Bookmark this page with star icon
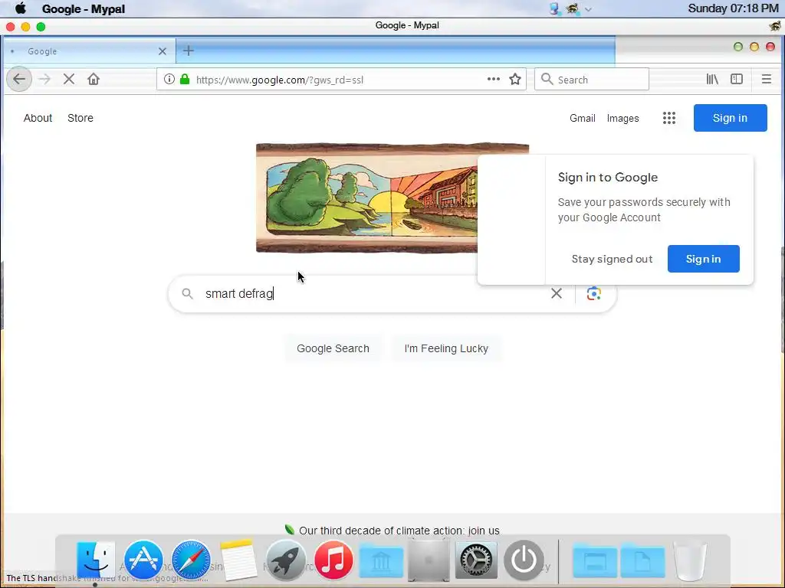This screenshot has height=588, width=785. (515, 79)
